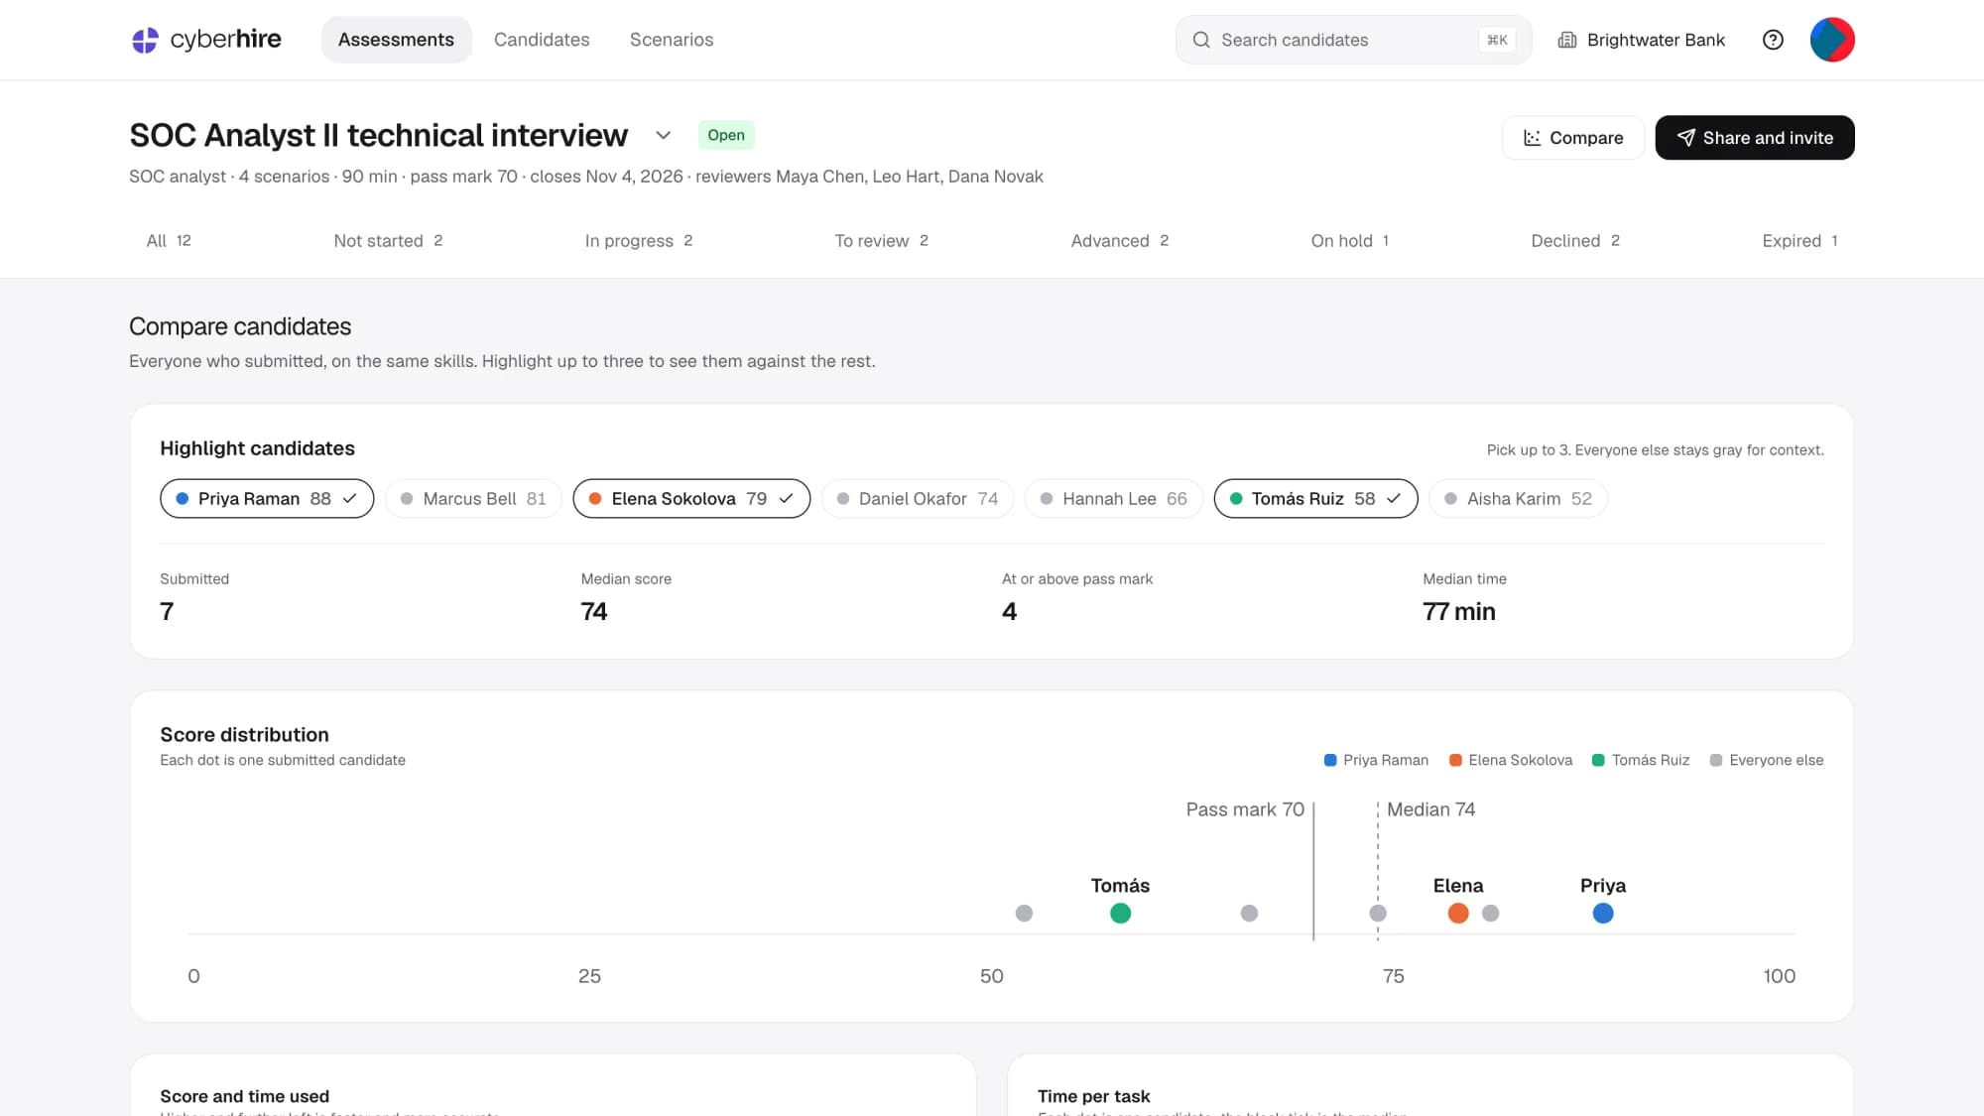
Task: Go to the Scenarios nav tab
Action: pos(672,40)
